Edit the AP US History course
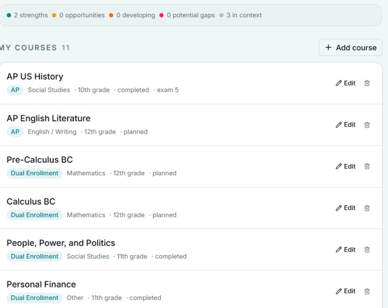 point(346,83)
